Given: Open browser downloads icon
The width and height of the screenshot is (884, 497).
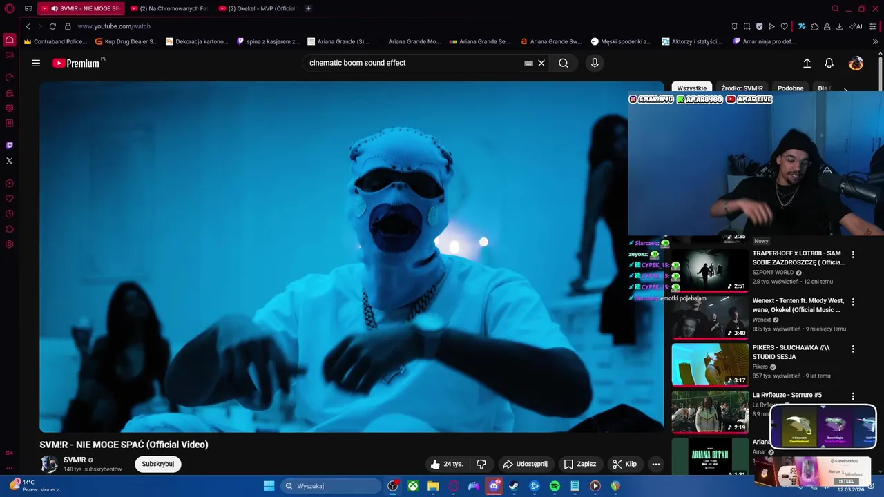Looking at the screenshot, I should click(x=839, y=26).
